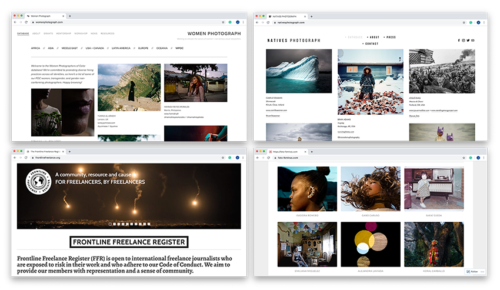Viewport: 500px width, 290px height.
Task: Open new tab in Natives Photograph window
Action: click(312, 16)
